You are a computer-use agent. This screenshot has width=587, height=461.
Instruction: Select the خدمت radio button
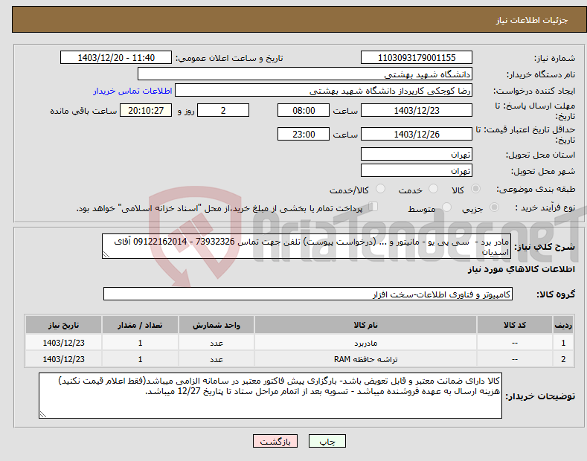pos(433,189)
